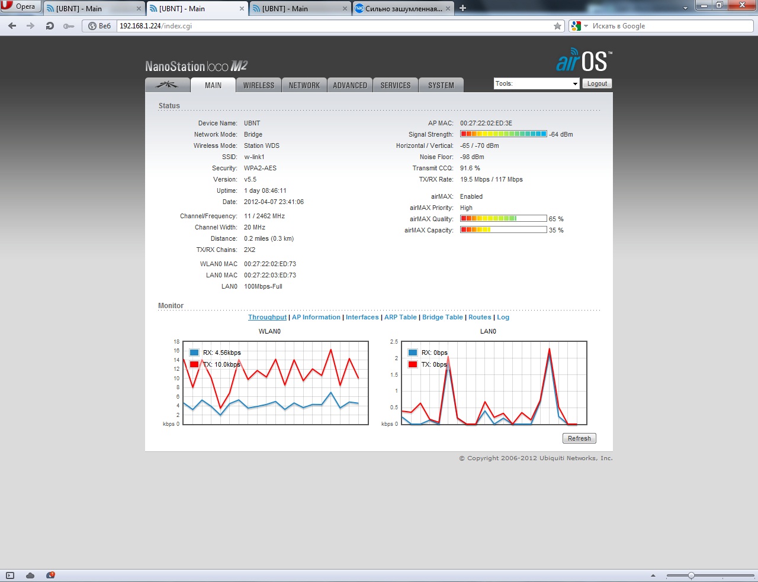Click the WLAN0 MAC value 00:27:22:02:ED:73
Screen dimensions: 758x582
click(270, 264)
